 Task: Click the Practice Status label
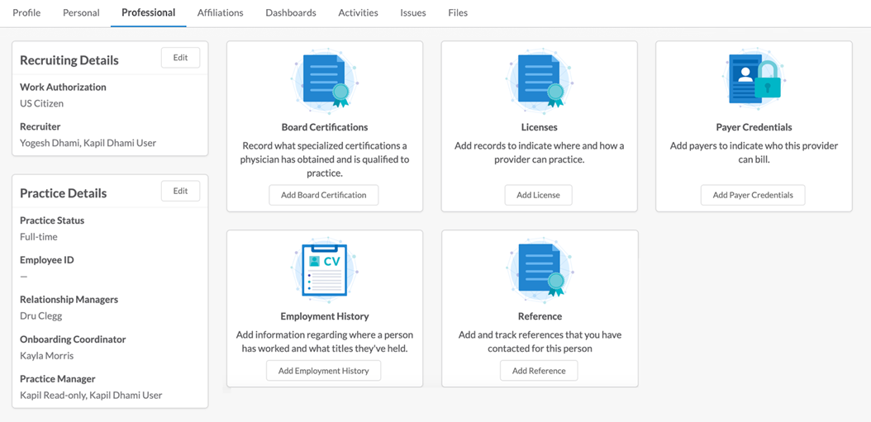pos(52,220)
